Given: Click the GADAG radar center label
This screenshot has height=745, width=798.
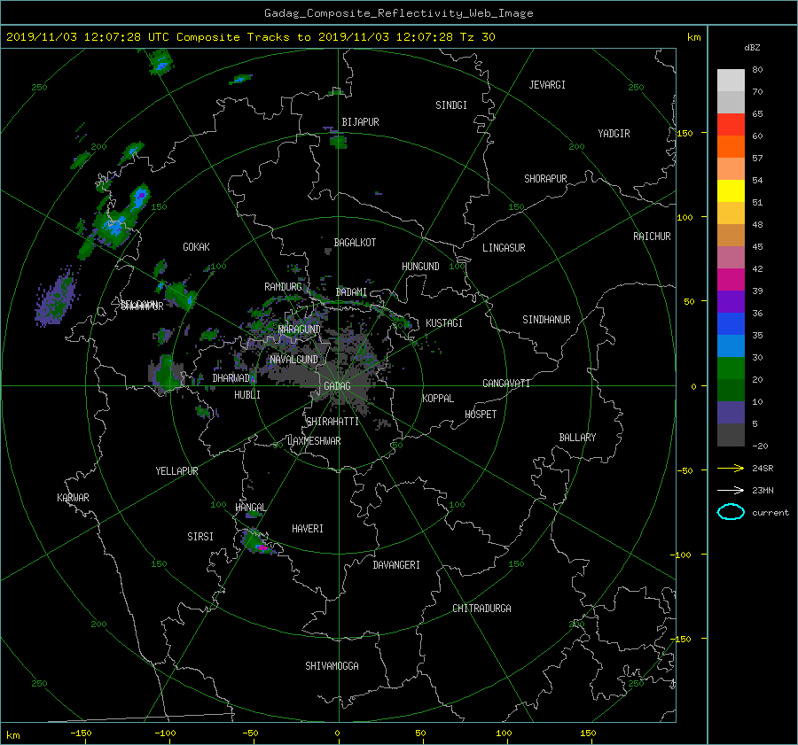Looking at the screenshot, I should [x=337, y=386].
